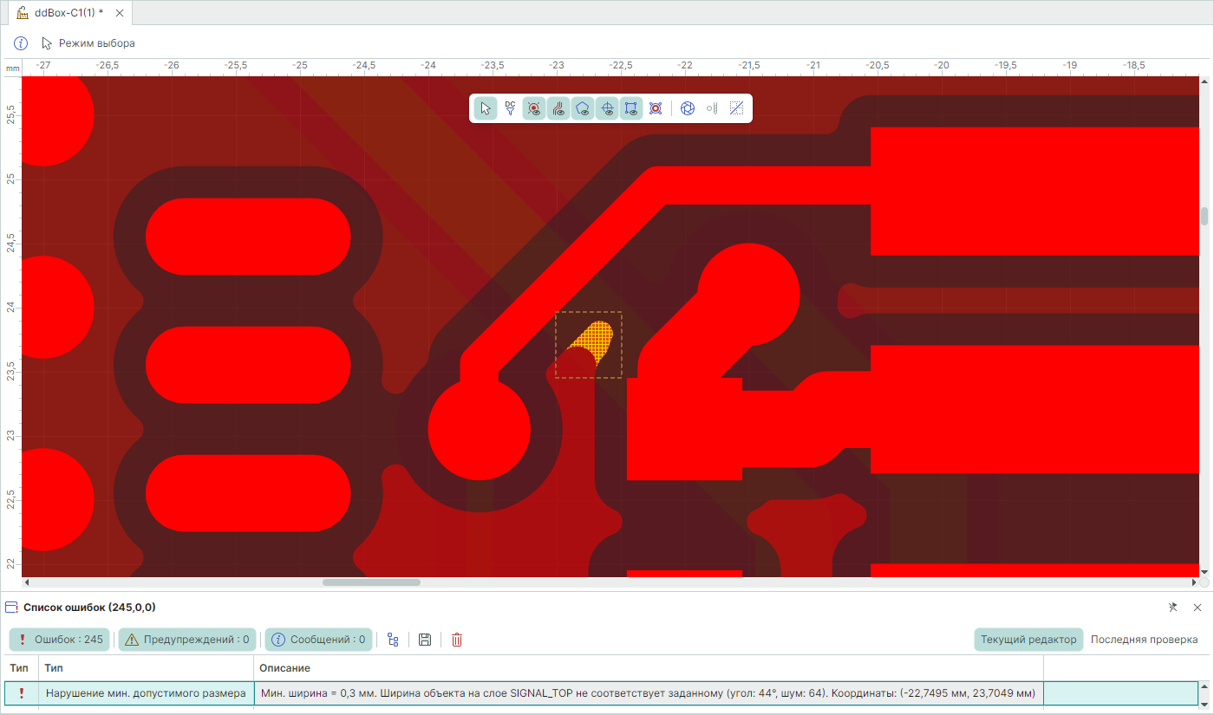Image resolution: width=1214 pixels, height=715 pixels.
Task: Toggle the errors filter 'Ошибок : 245'
Action: point(59,640)
